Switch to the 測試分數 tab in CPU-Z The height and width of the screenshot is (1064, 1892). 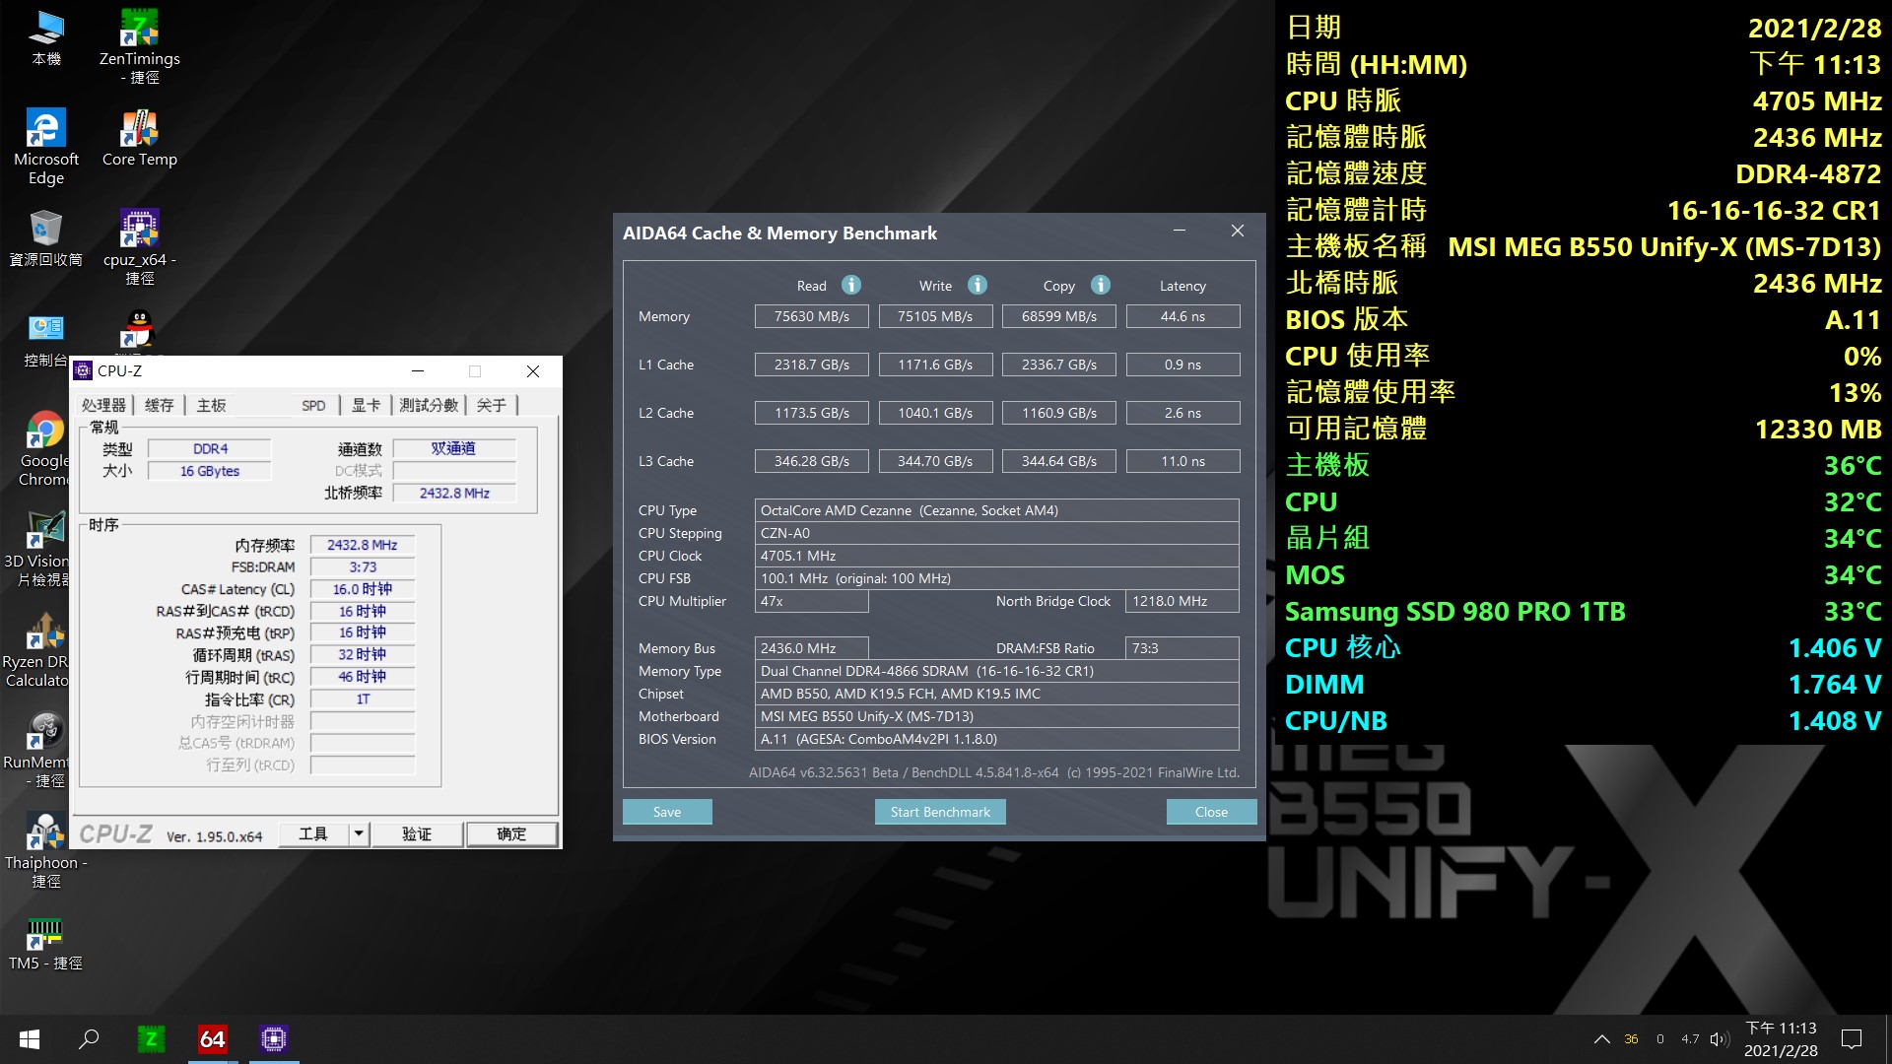click(429, 405)
